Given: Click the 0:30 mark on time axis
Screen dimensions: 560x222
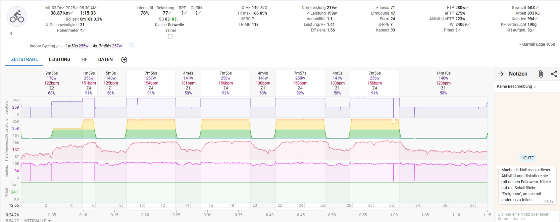Looking at the screenshot, I should [x=207, y=215].
